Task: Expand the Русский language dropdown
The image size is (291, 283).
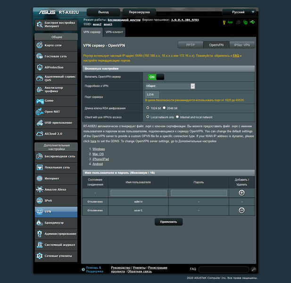Action: (x=239, y=12)
